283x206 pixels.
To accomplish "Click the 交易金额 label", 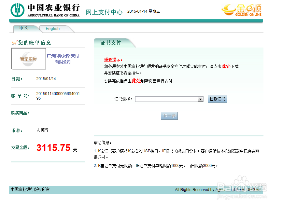I will pos(20,147).
